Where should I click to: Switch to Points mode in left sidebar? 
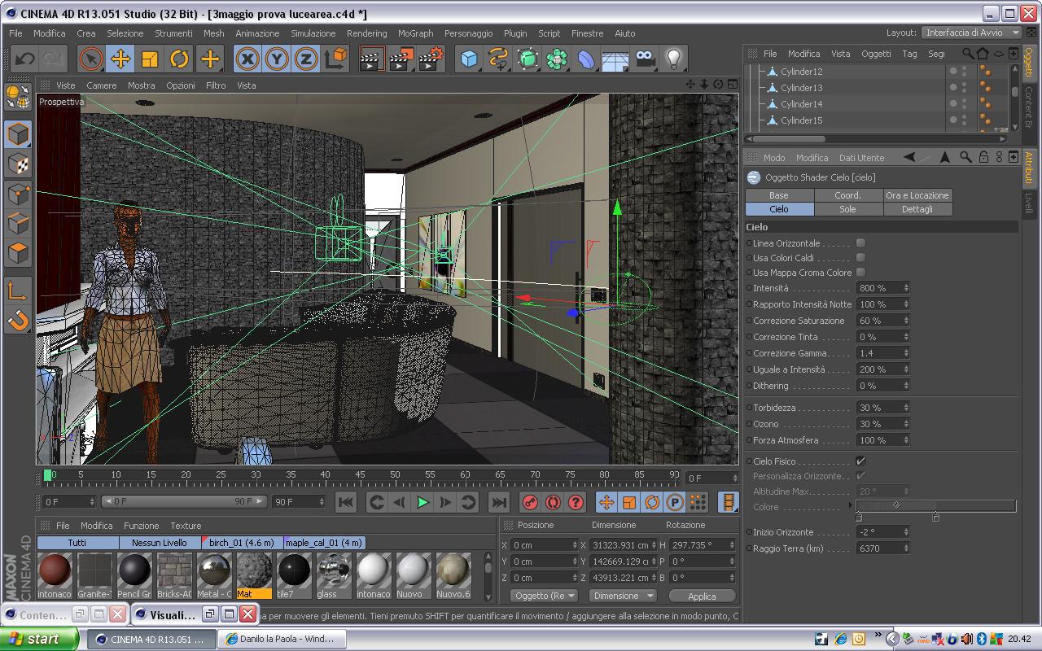18,194
